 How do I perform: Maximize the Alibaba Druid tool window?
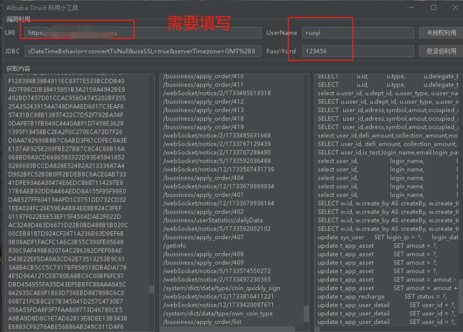[433, 8]
